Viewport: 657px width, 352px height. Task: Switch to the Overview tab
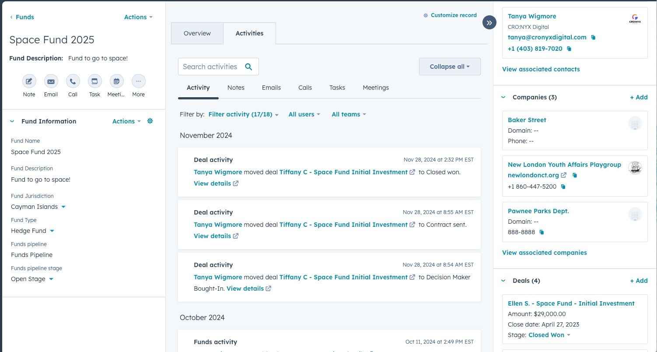point(197,33)
